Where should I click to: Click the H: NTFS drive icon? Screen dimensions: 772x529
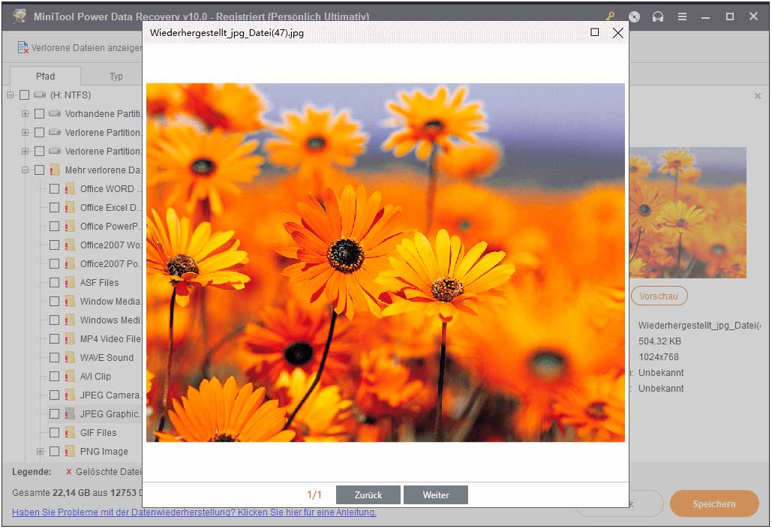(40, 95)
